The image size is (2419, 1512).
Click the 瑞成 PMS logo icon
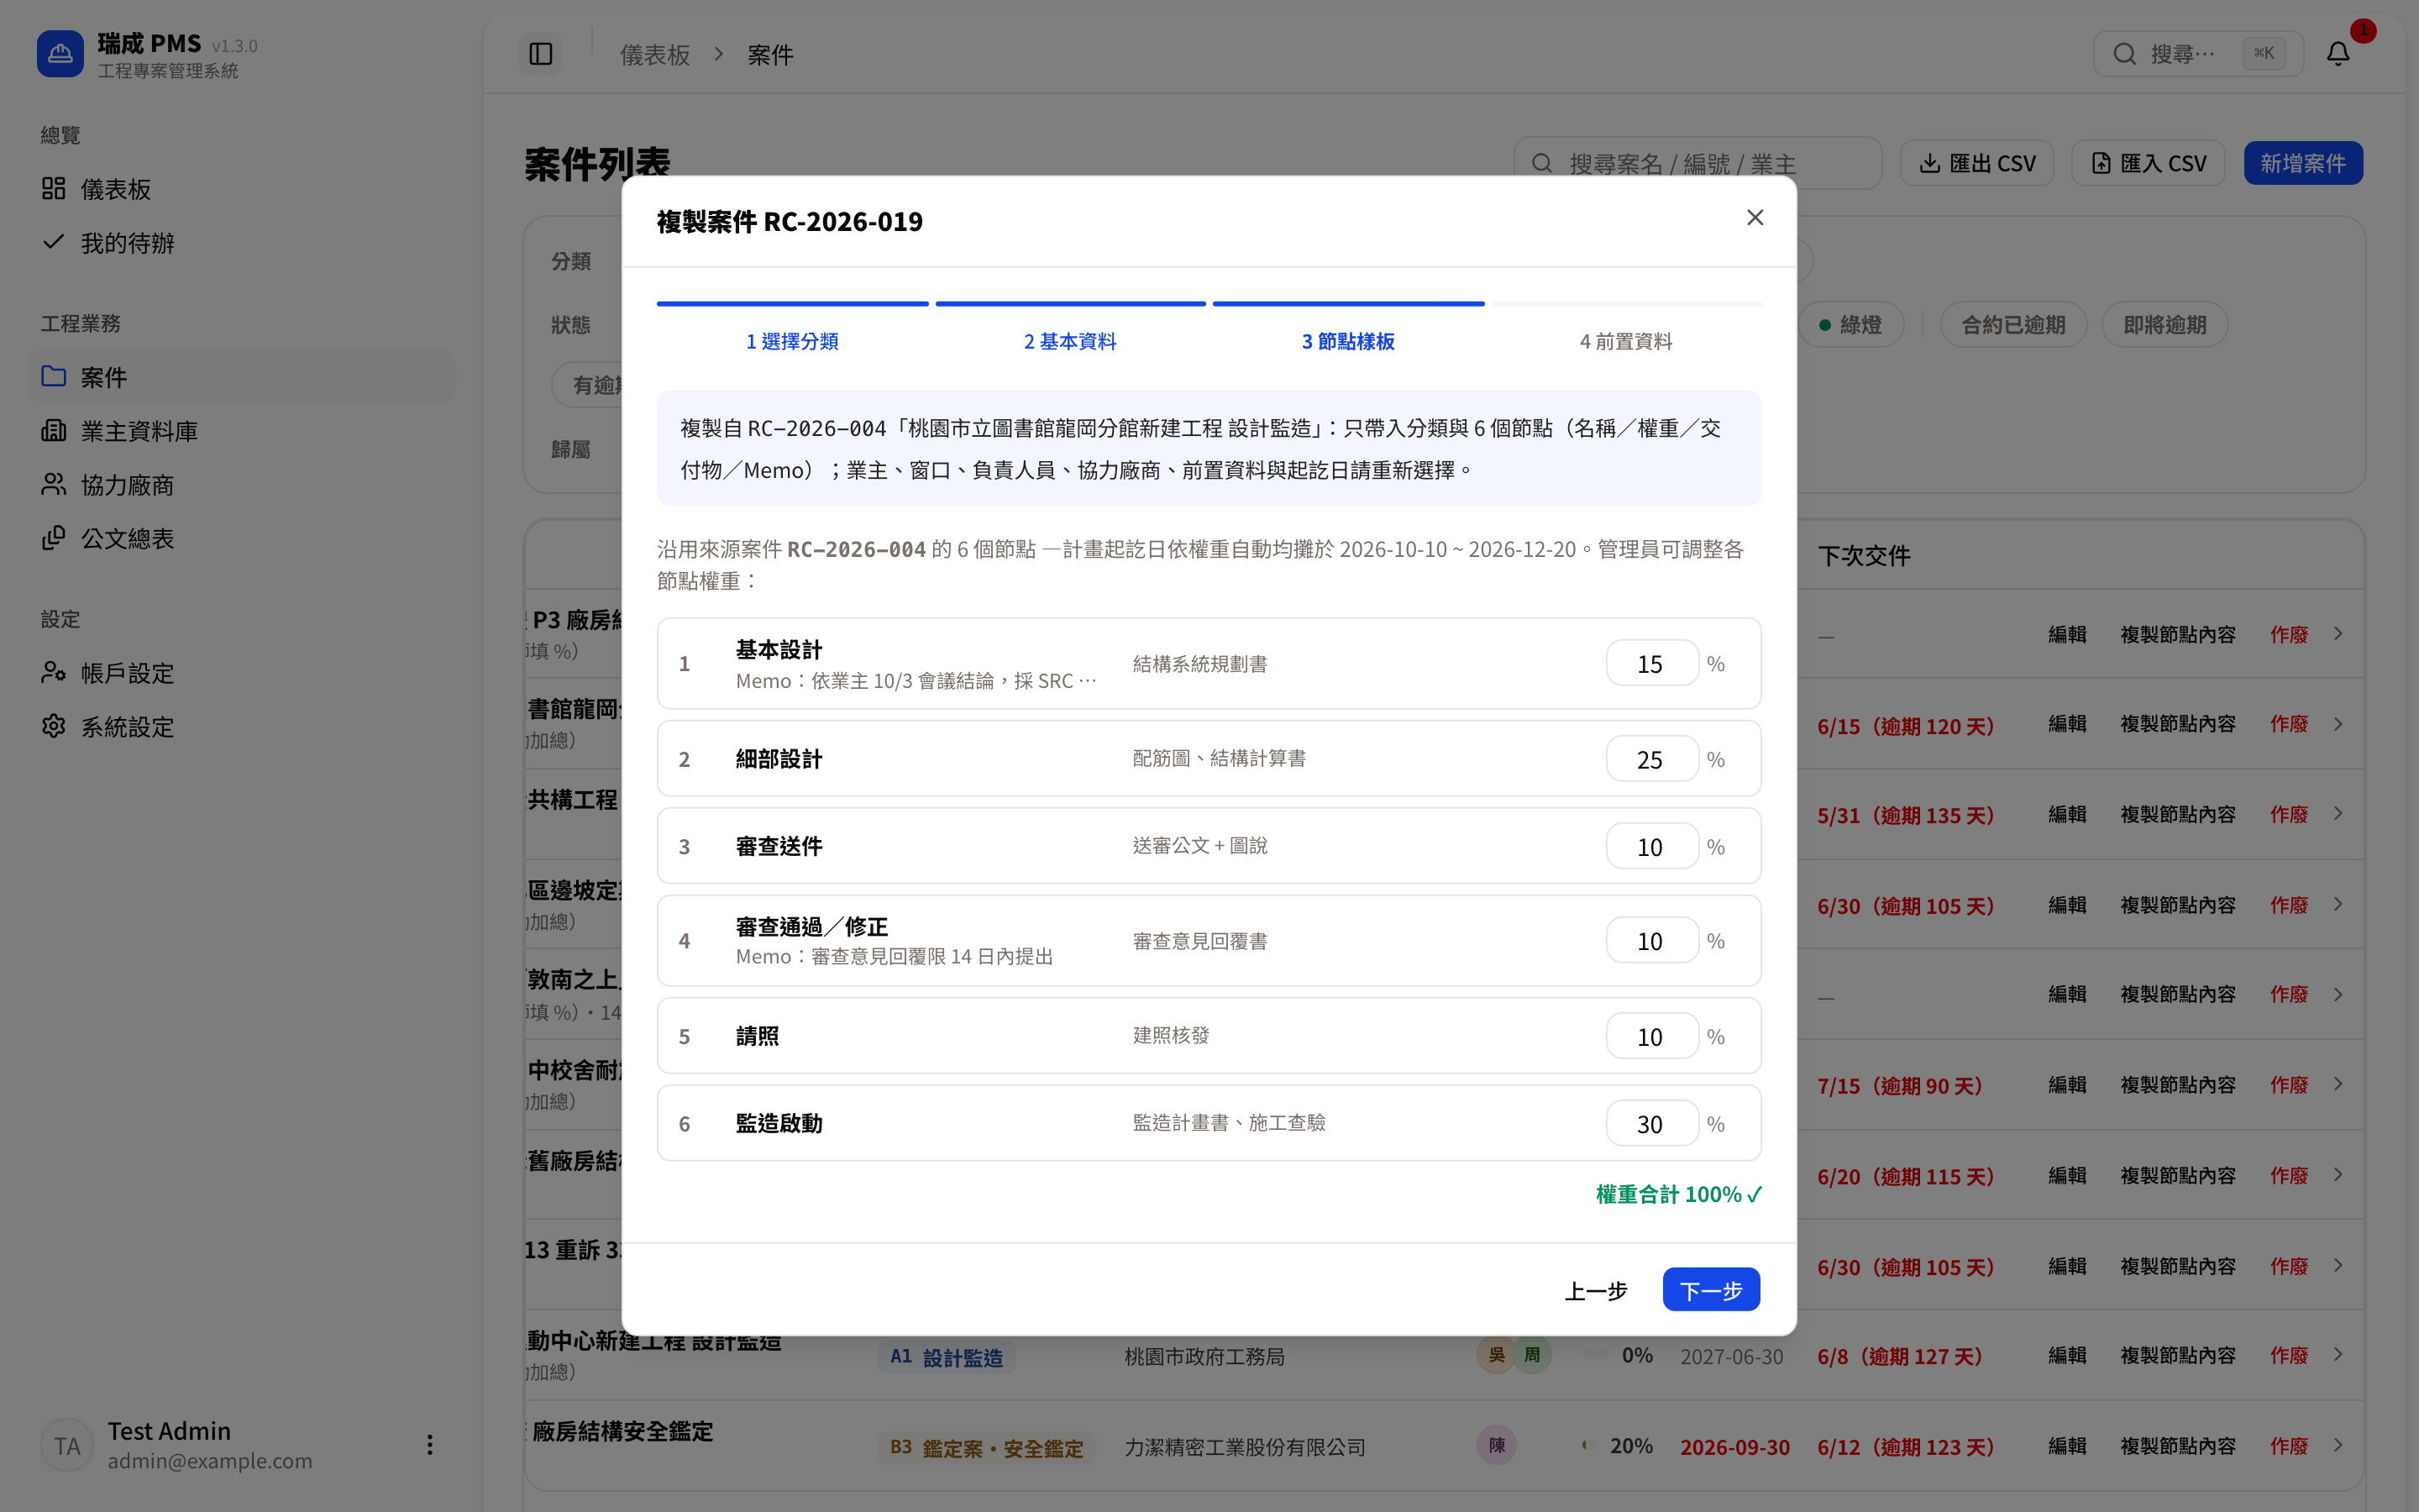[x=60, y=54]
